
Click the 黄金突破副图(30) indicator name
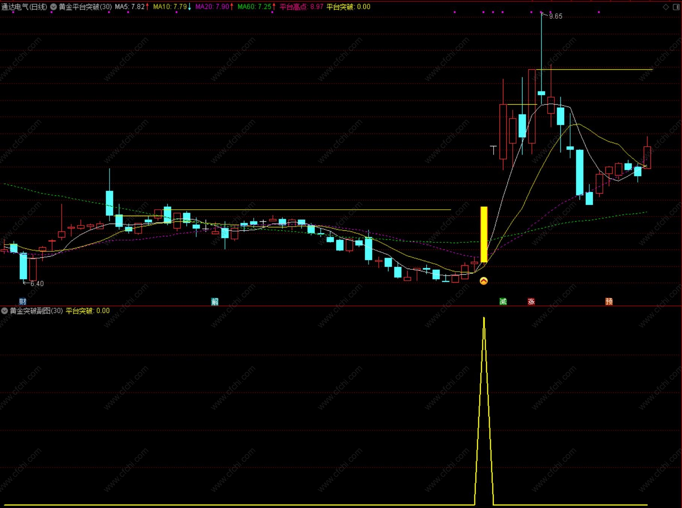pyautogui.click(x=36, y=311)
